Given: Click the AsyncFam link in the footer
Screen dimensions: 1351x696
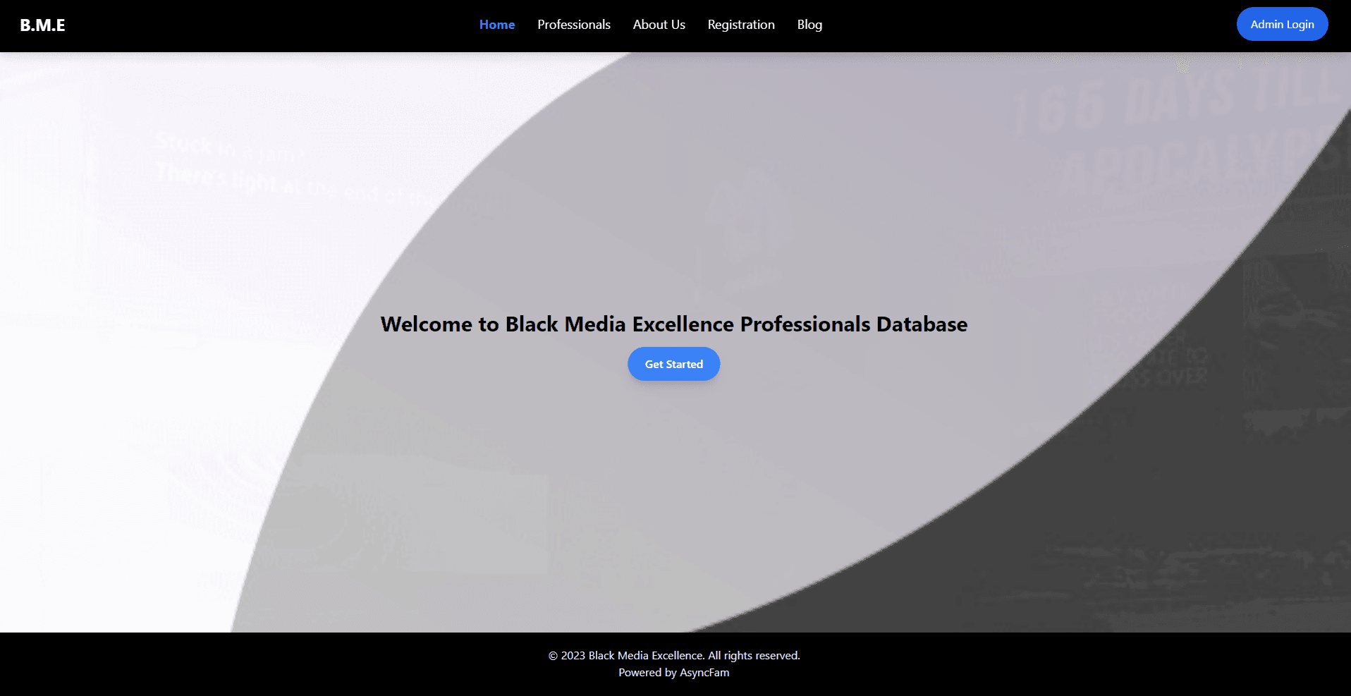Looking at the screenshot, I should (704, 672).
